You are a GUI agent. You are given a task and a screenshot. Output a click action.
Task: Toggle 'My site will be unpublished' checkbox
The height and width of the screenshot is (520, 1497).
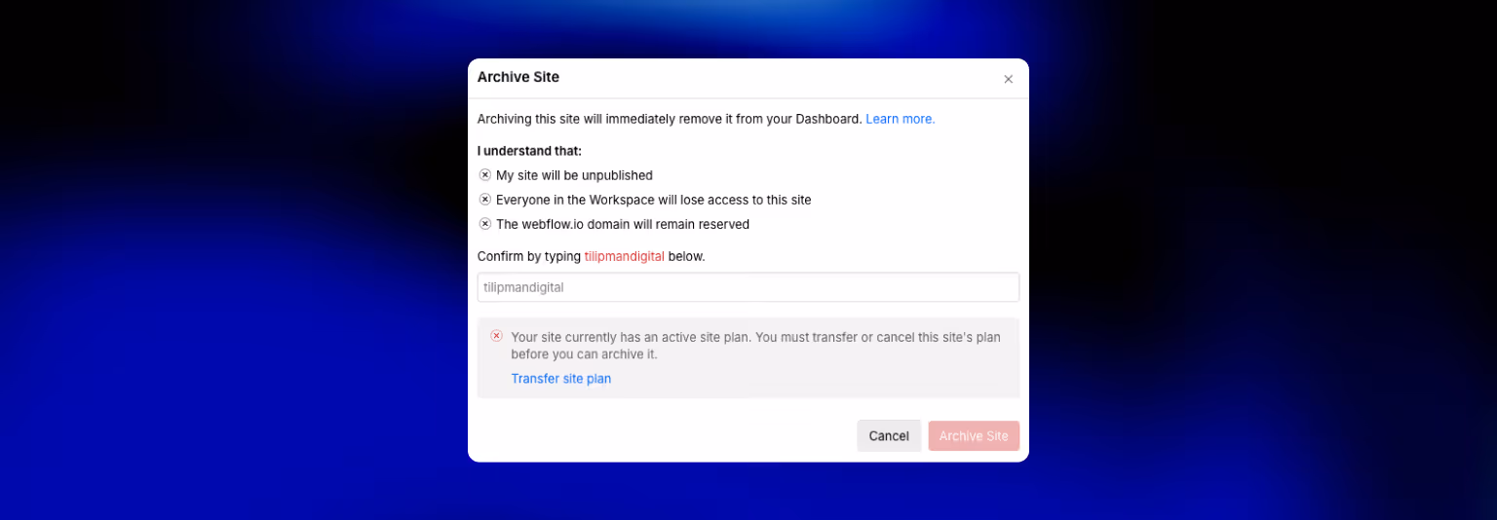(x=484, y=175)
